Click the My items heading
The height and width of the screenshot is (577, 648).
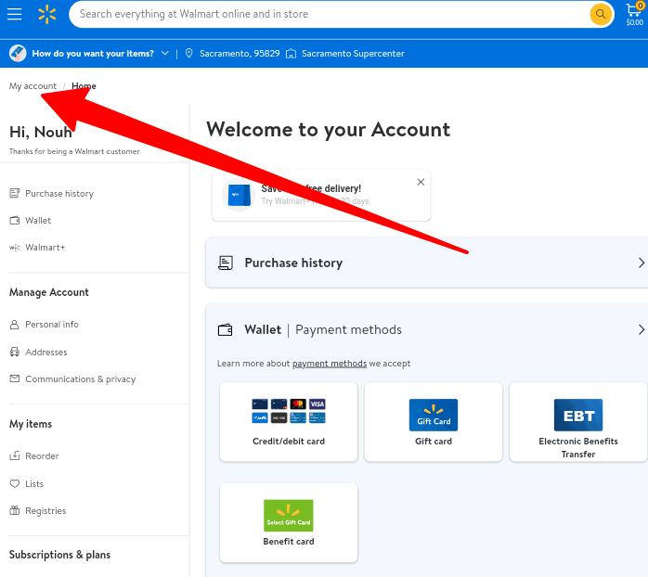(31, 424)
